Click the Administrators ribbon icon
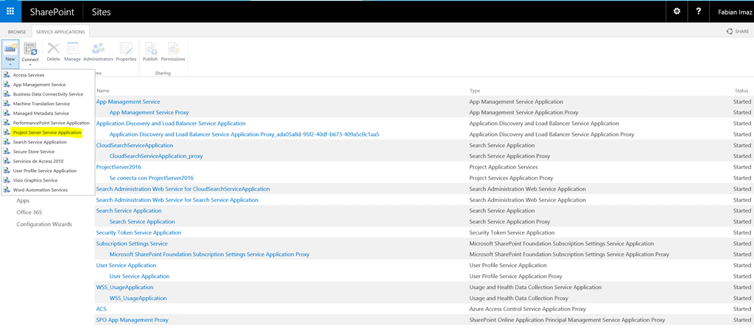Image resolution: width=754 pixels, height=328 pixels. coord(98,48)
